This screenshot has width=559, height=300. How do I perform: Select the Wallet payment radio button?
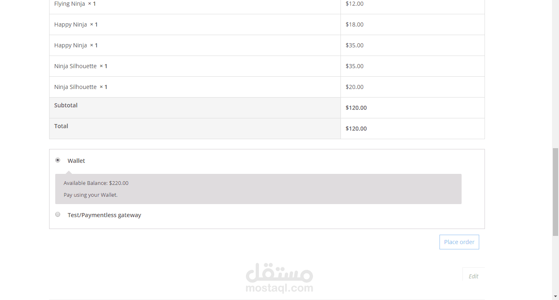58,160
